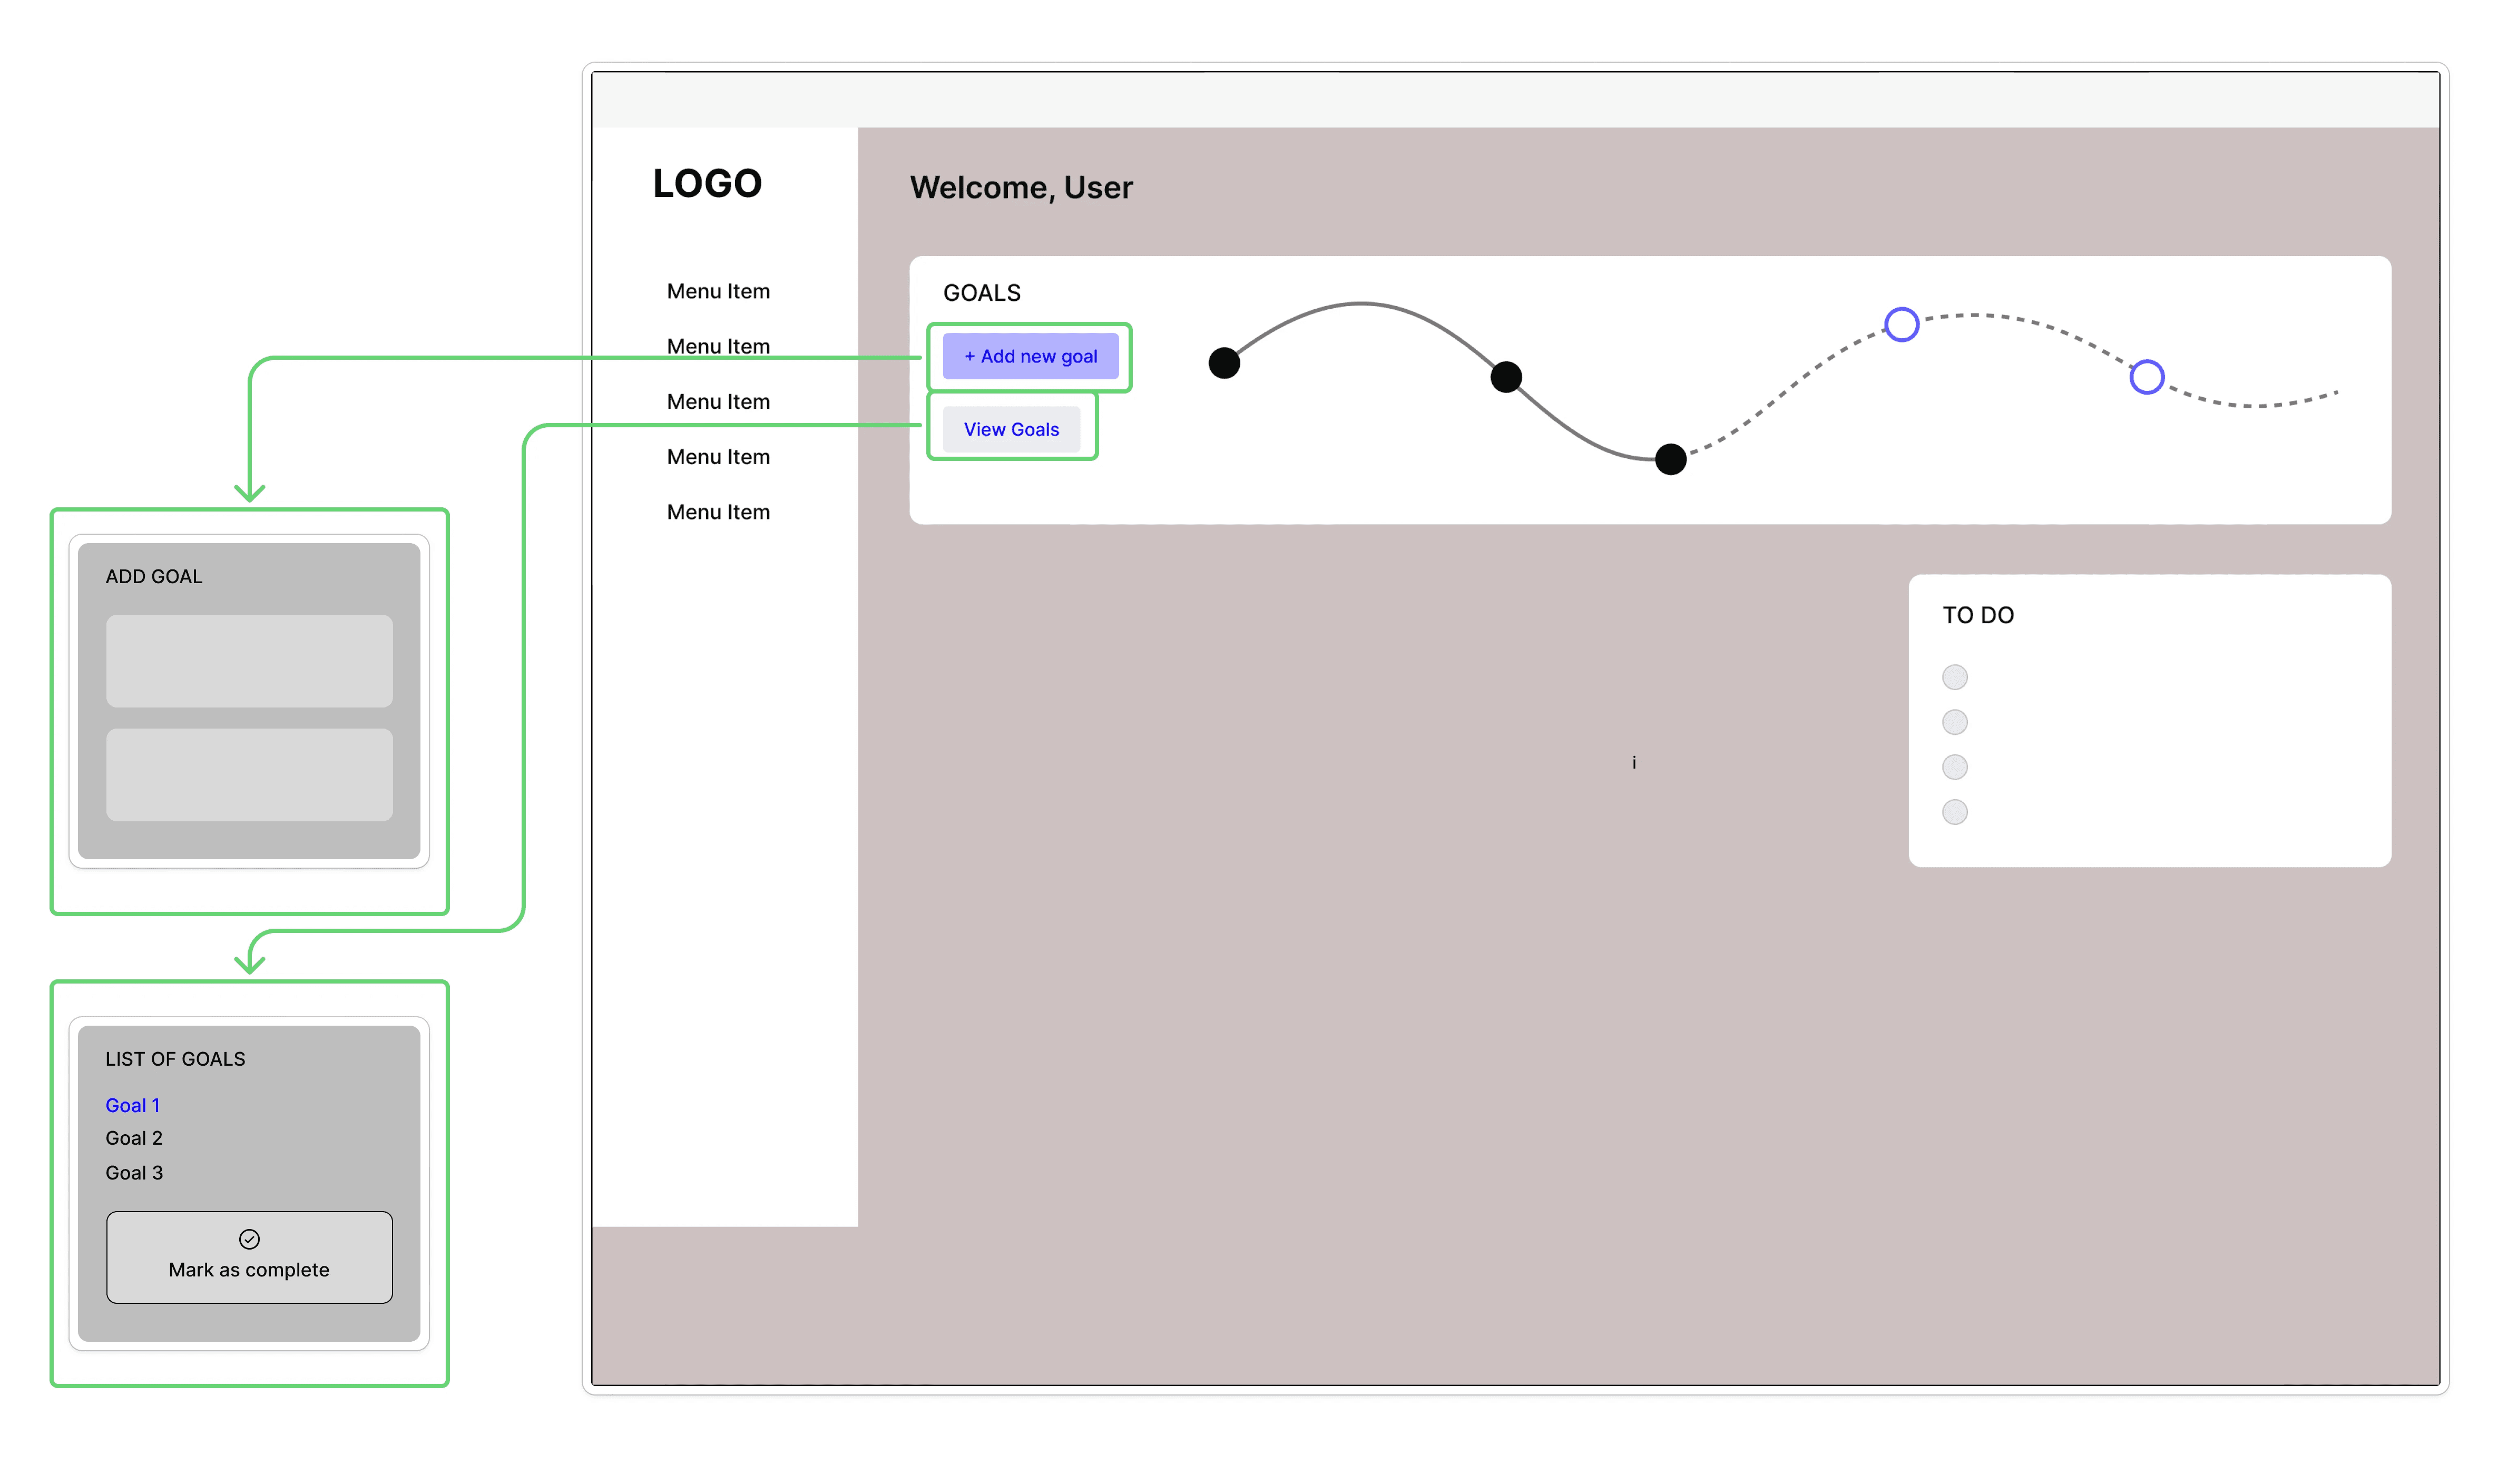Select Goal 3 in the list of goals
The width and height of the screenshot is (2508, 1484).
pyautogui.click(x=134, y=1173)
